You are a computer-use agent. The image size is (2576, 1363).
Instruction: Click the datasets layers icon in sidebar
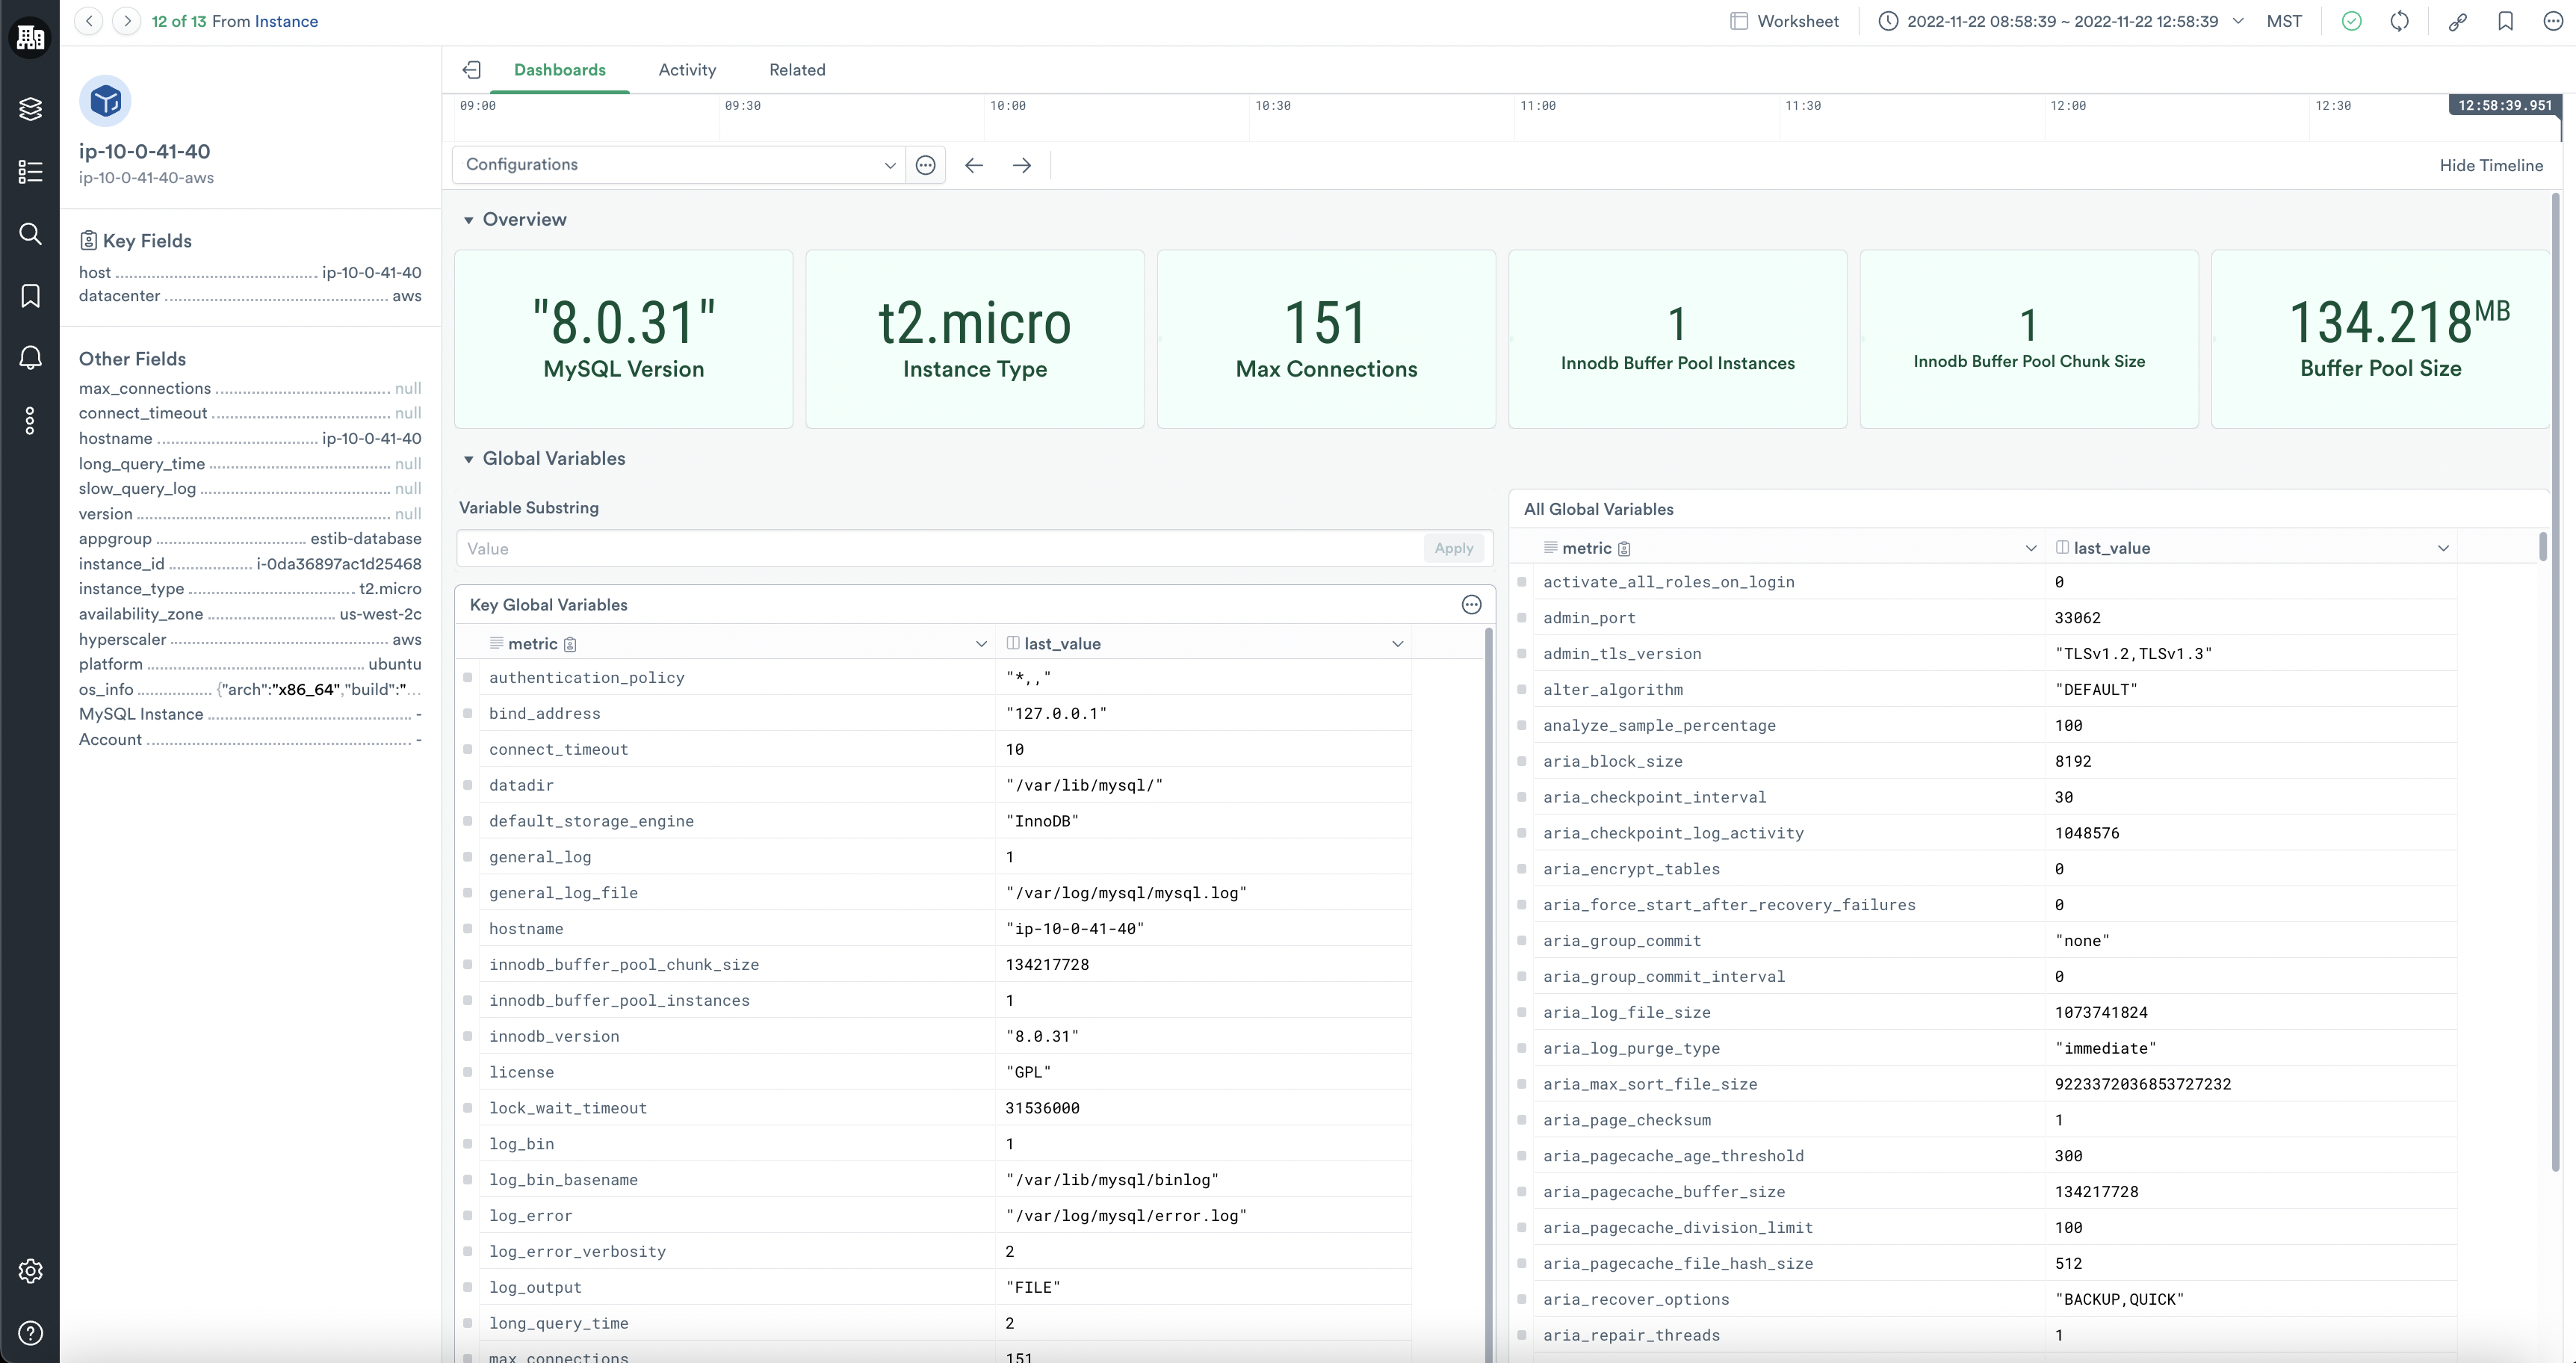[30, 109]
